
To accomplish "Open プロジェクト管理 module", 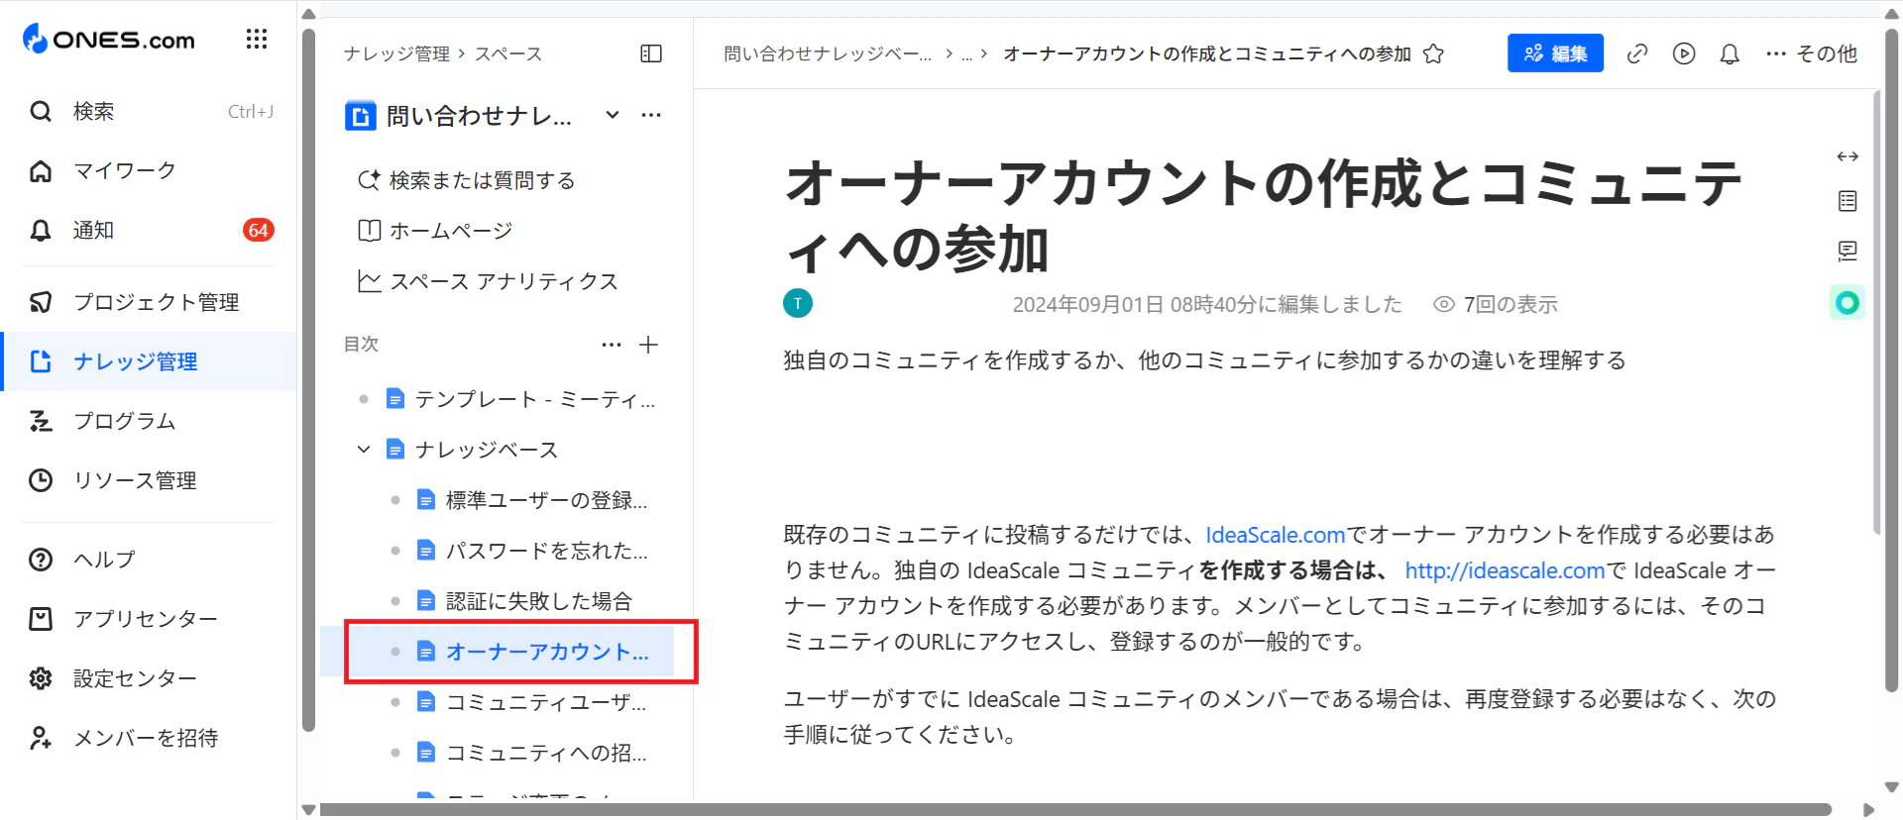I will 150,302.
